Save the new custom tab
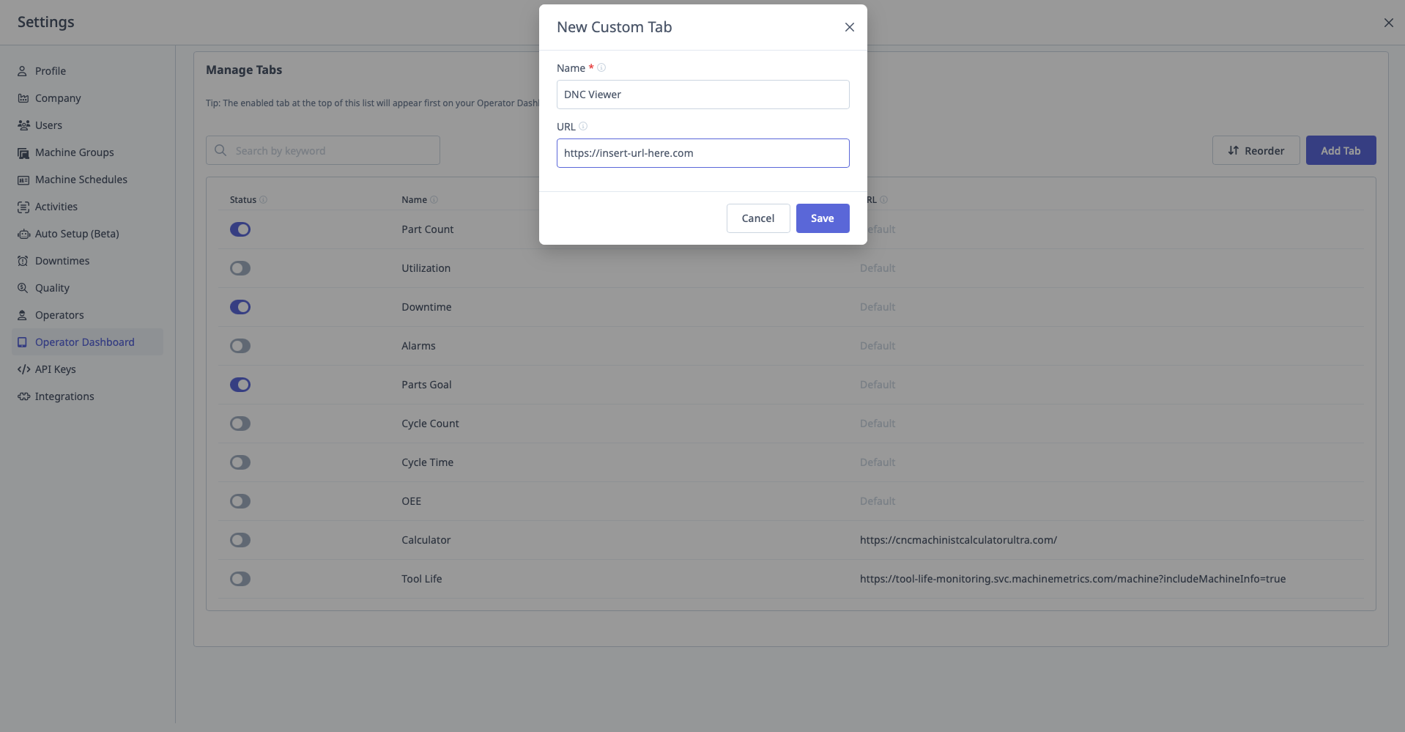This screenshot has height=732, width=1405. coord(822,218)
